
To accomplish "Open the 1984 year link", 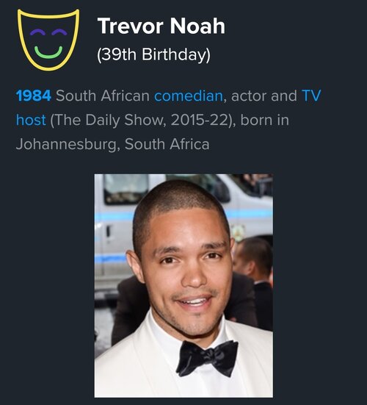I will point(34,96).
